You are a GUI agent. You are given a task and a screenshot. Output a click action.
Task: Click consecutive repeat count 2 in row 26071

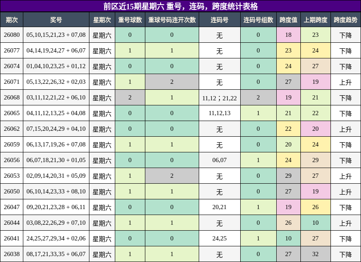[x=172, y=82]
